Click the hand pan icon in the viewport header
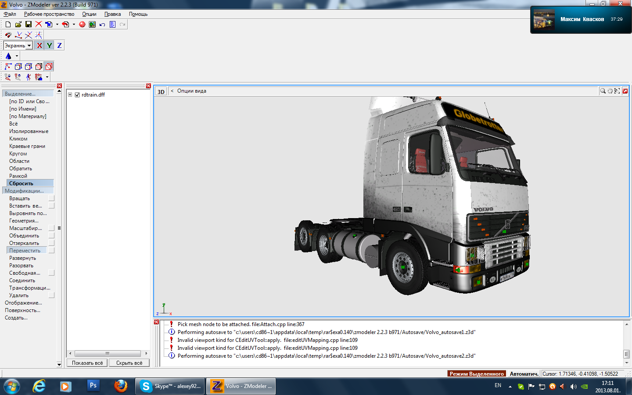The width and height of the screenshot is (632, 395). pyautogui.click(x=610, y=91)
